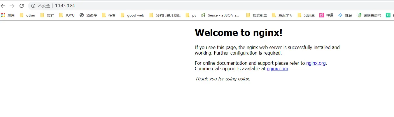Open the cut-off green bookmark after 透明售房网
Screen dimensions: 394x117
pyautogui.click(x=389, y=15)
